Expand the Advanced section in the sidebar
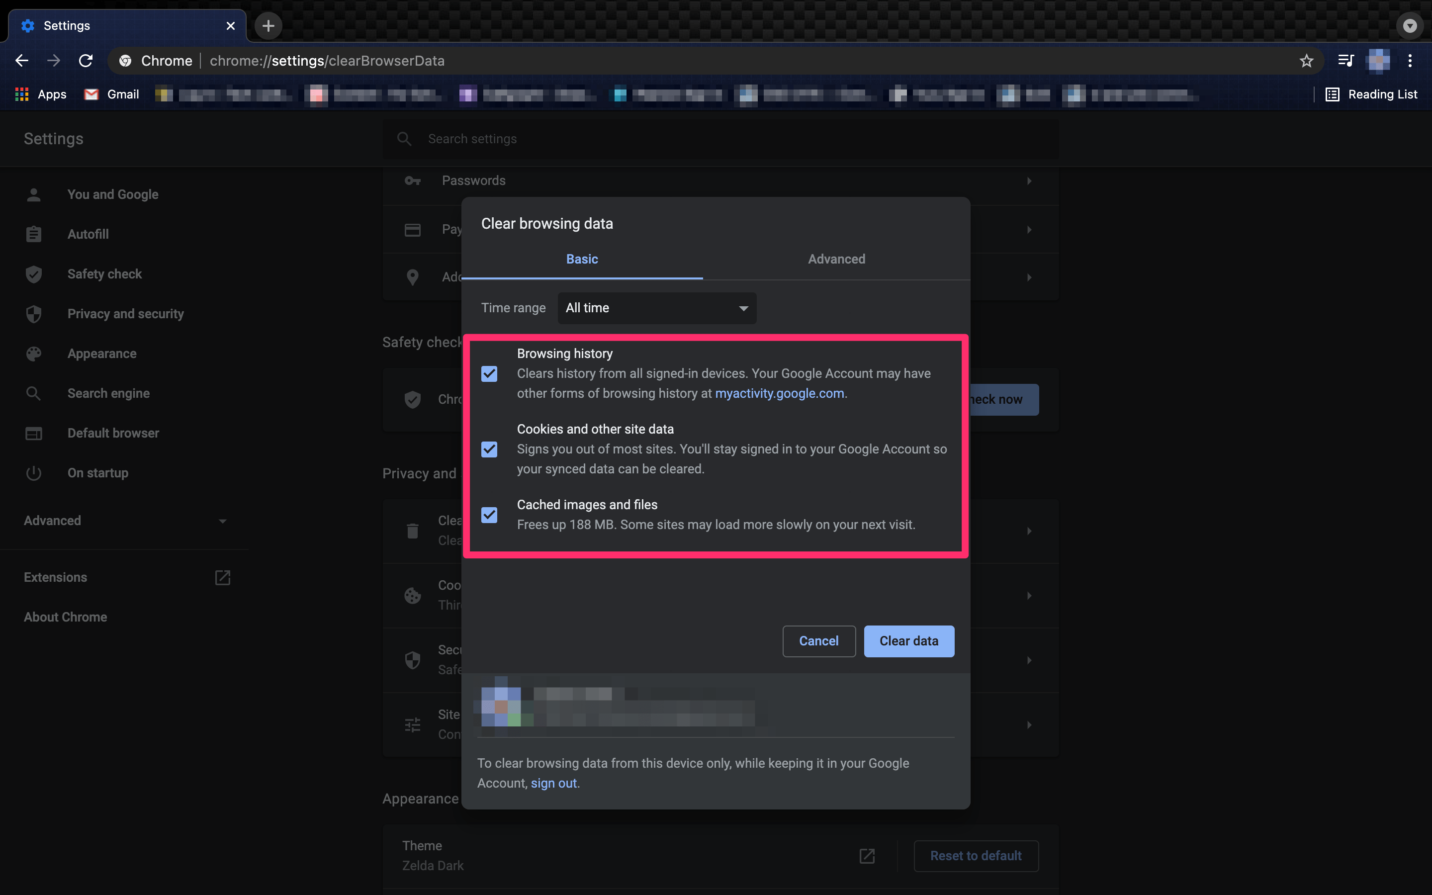Viewport: 1432px width, 895px height. coord(124,520)
